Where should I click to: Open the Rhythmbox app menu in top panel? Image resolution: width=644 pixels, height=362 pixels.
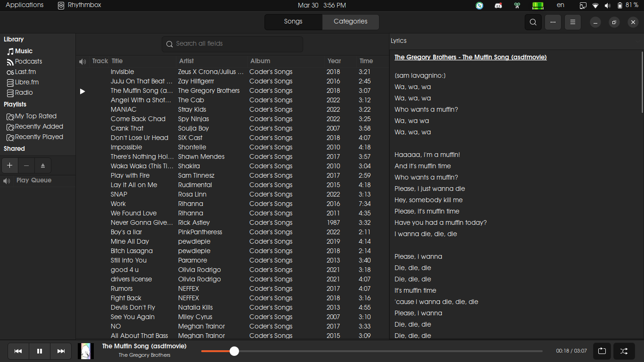[79, 5]
